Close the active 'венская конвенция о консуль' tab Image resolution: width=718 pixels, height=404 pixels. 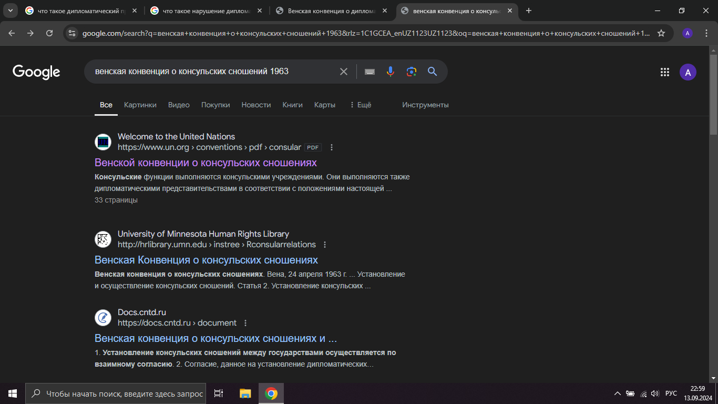pyautogui.click(x=510, y=11)
